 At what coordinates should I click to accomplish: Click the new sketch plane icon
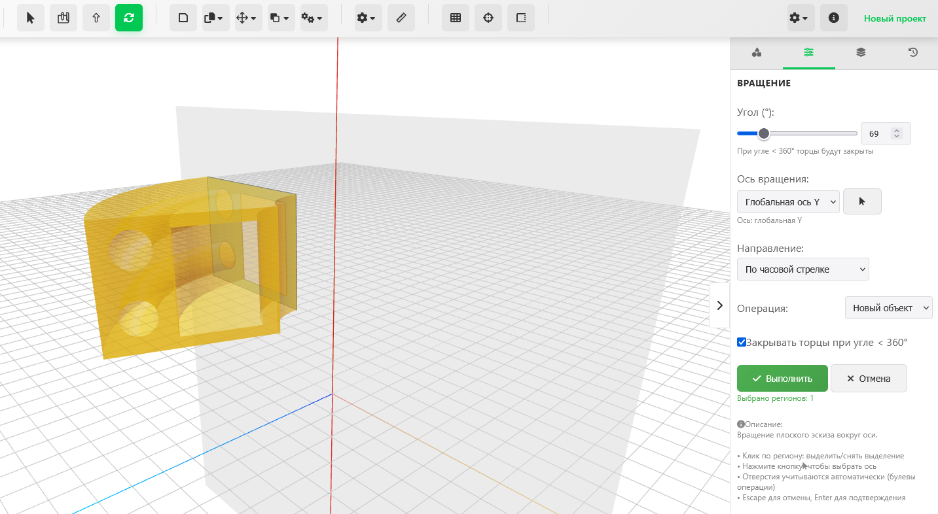183,18
